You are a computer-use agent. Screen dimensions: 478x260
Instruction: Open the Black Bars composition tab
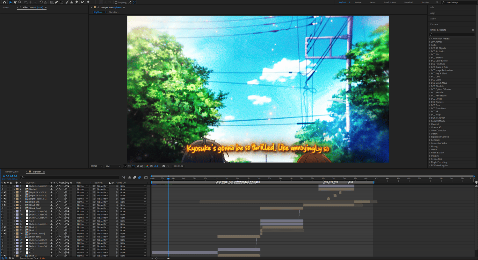pyautogui.click(x=113, y=12)
